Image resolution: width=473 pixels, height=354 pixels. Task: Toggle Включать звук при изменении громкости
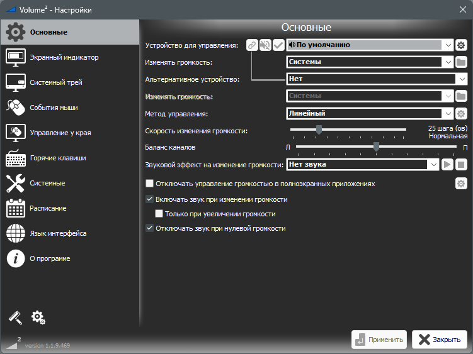point(149,199)
